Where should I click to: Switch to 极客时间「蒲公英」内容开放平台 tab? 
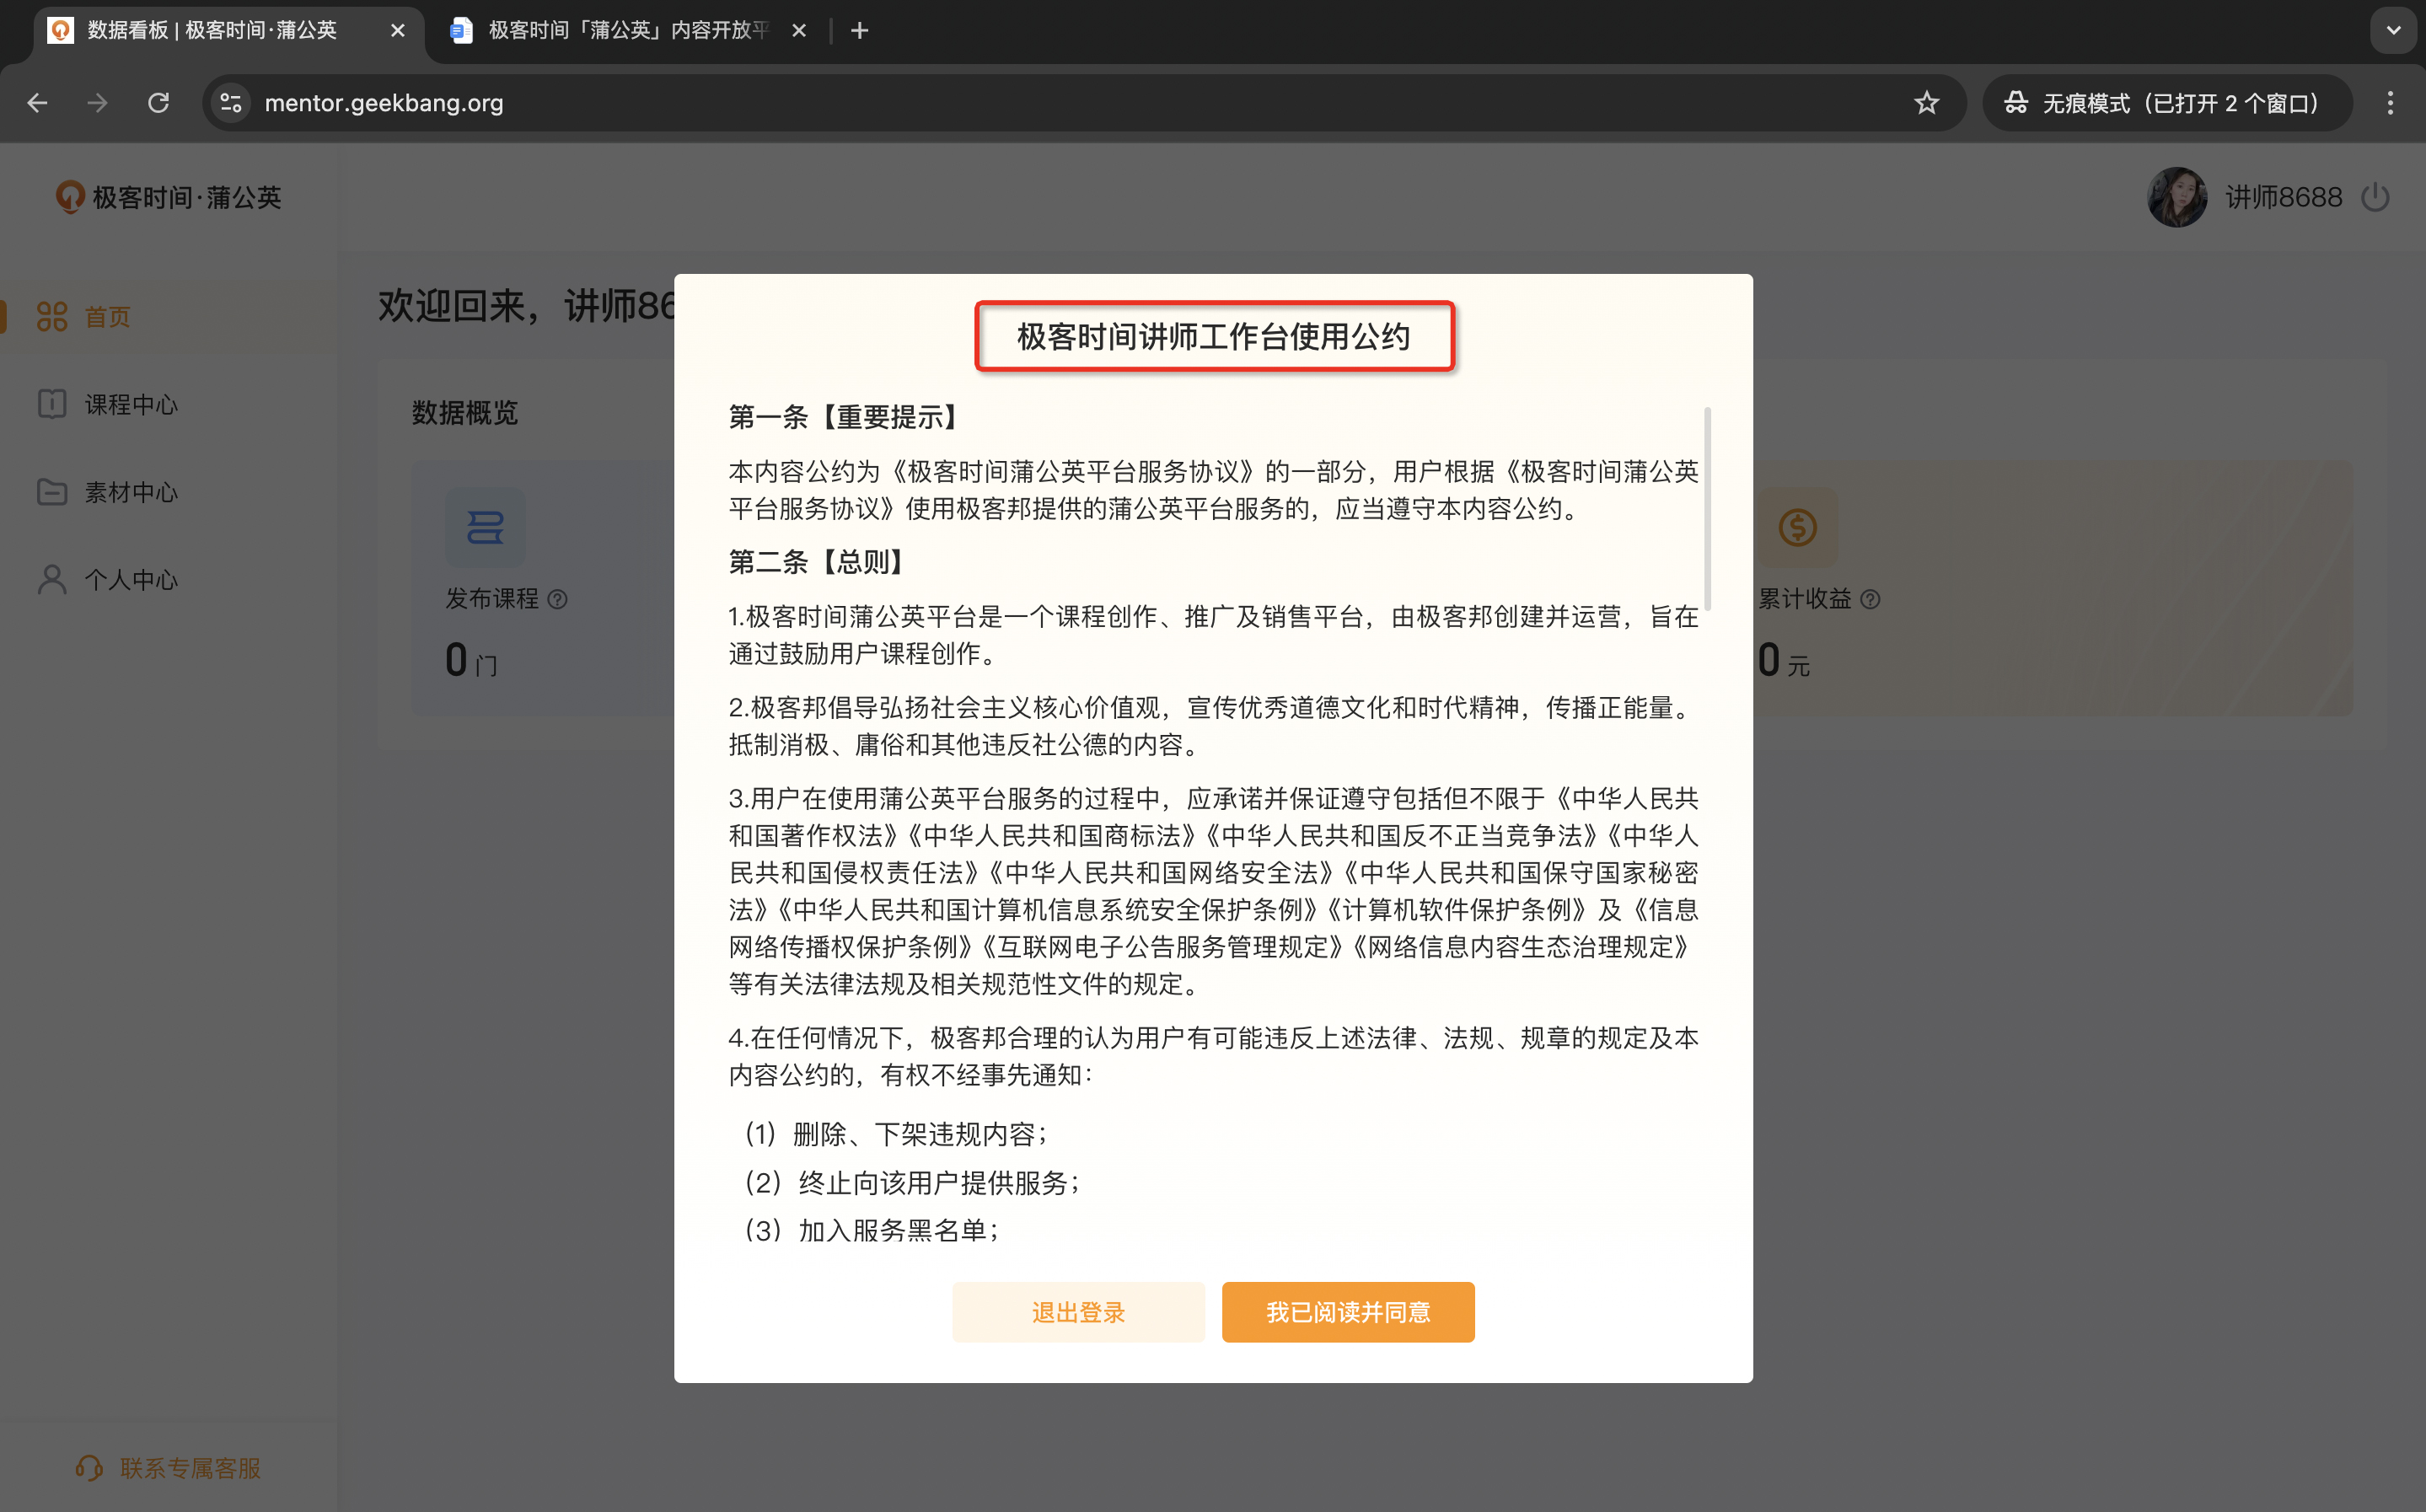point(628,30)
